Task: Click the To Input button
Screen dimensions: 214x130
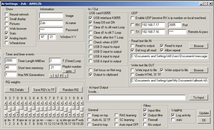Action: pos(199,98)
